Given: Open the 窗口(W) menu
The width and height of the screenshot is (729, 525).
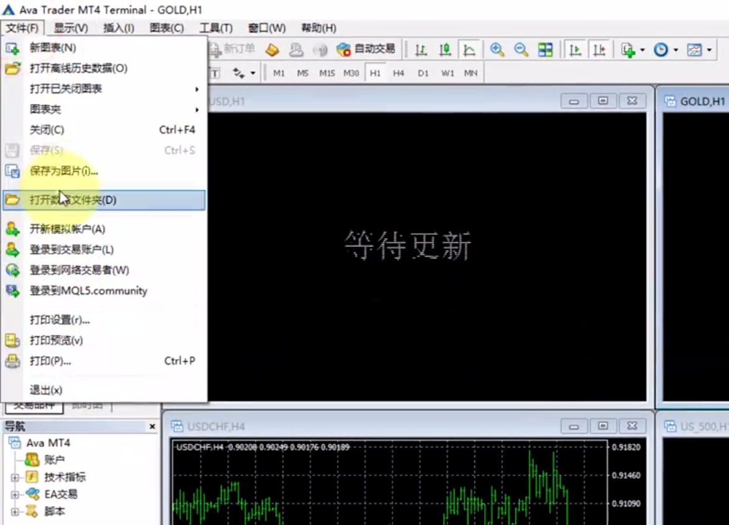Looking at the screenshot, I should coord(267,29).
